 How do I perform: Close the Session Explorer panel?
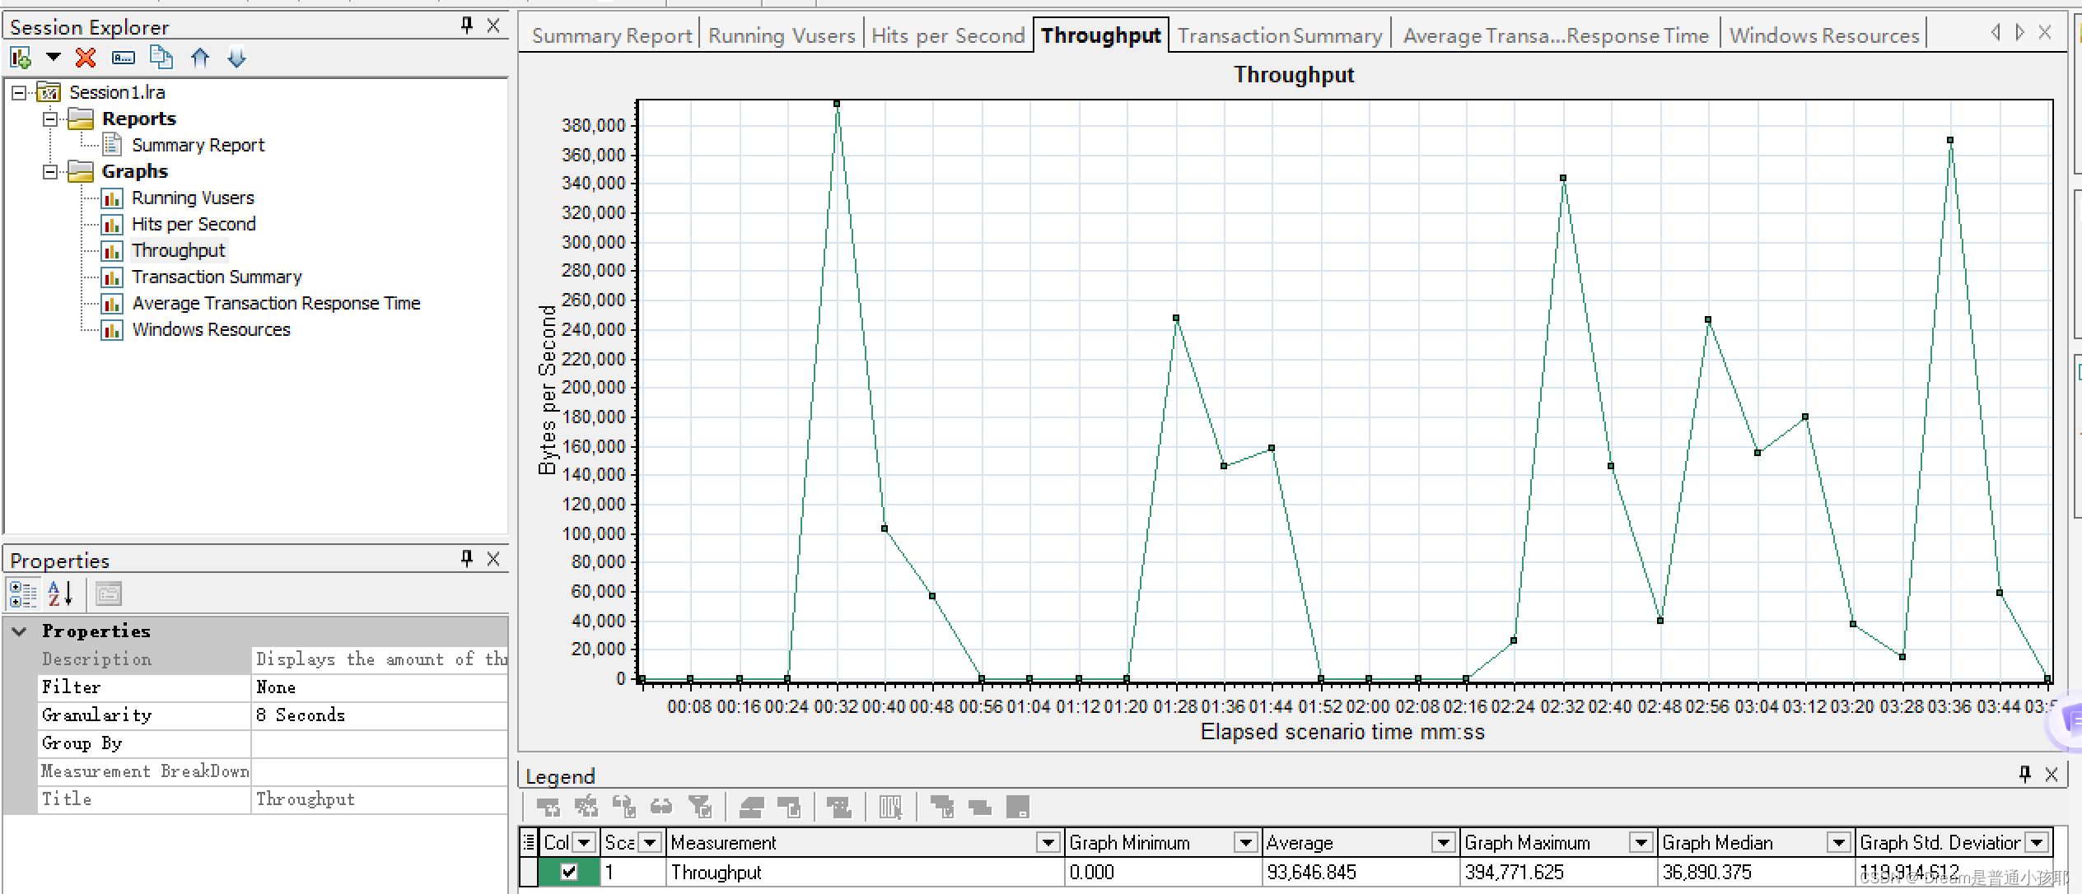(493, 26)
